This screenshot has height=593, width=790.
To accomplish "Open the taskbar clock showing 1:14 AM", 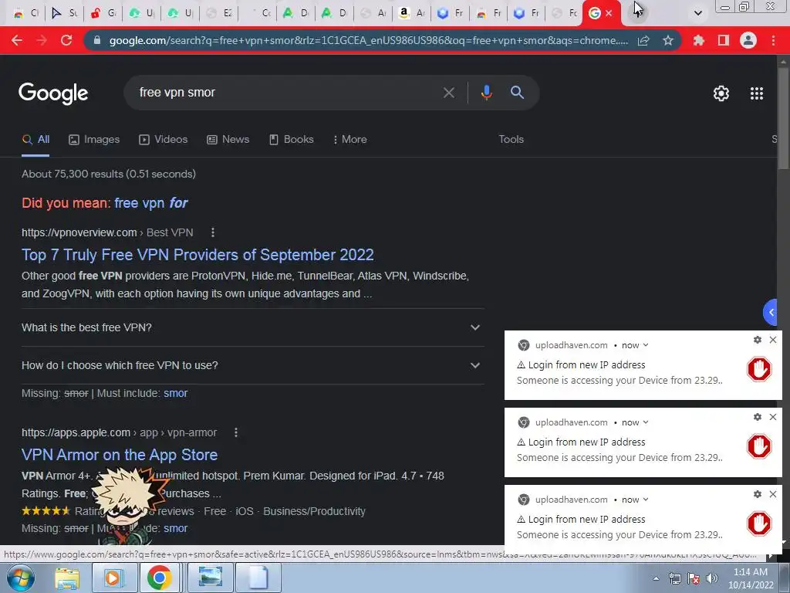I will [x=750, y=578].
